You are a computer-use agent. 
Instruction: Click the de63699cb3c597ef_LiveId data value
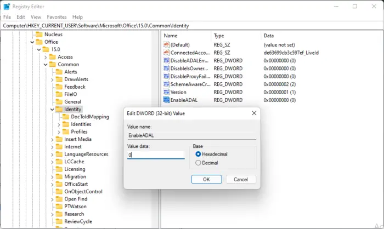click(291, 53)
